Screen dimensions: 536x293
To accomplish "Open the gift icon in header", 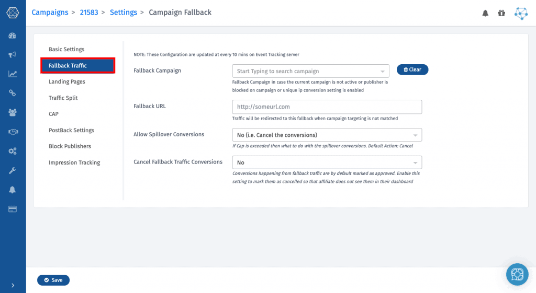I will (x=501, y=13).
